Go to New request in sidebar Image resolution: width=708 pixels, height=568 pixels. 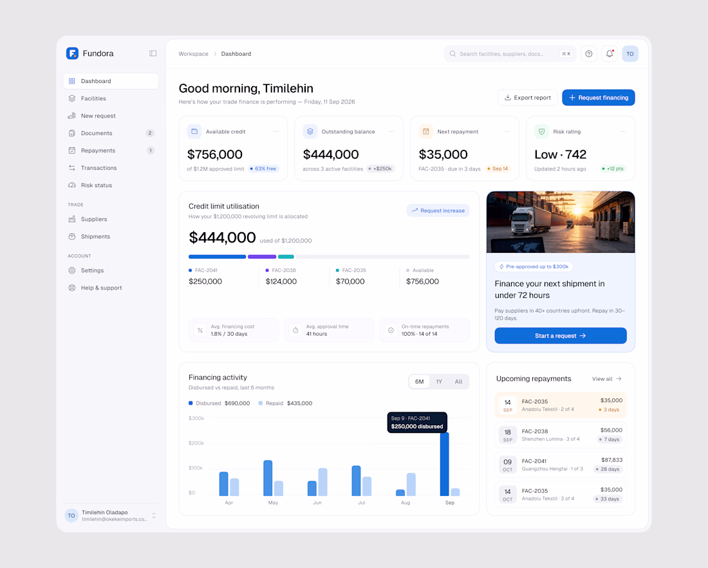[111, 116]
